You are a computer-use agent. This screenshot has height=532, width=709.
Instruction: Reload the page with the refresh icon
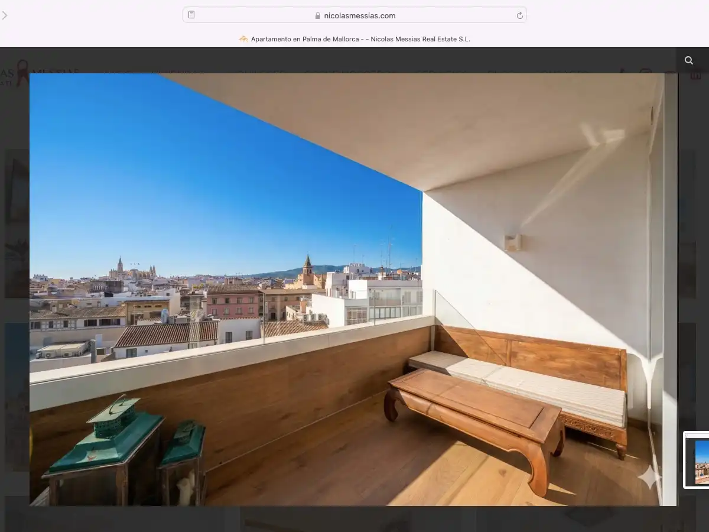(520, 15)
